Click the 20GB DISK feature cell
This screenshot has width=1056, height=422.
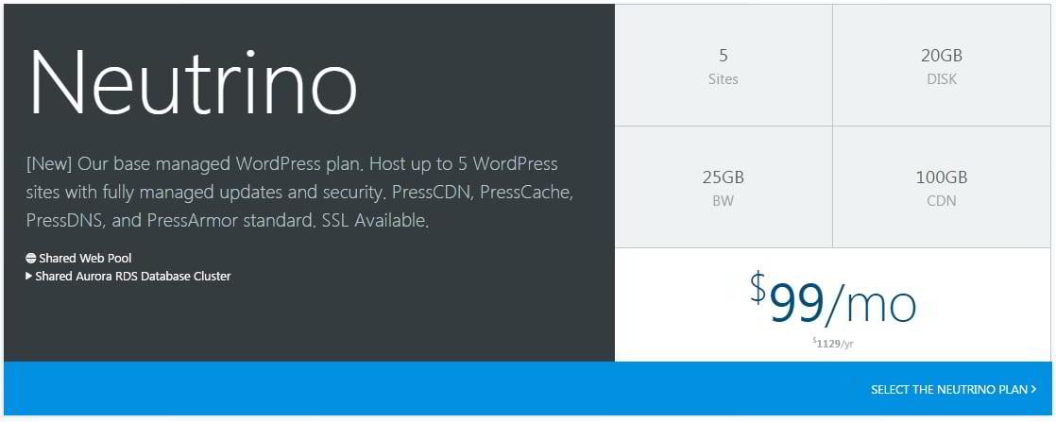click(x=941, y=65)
